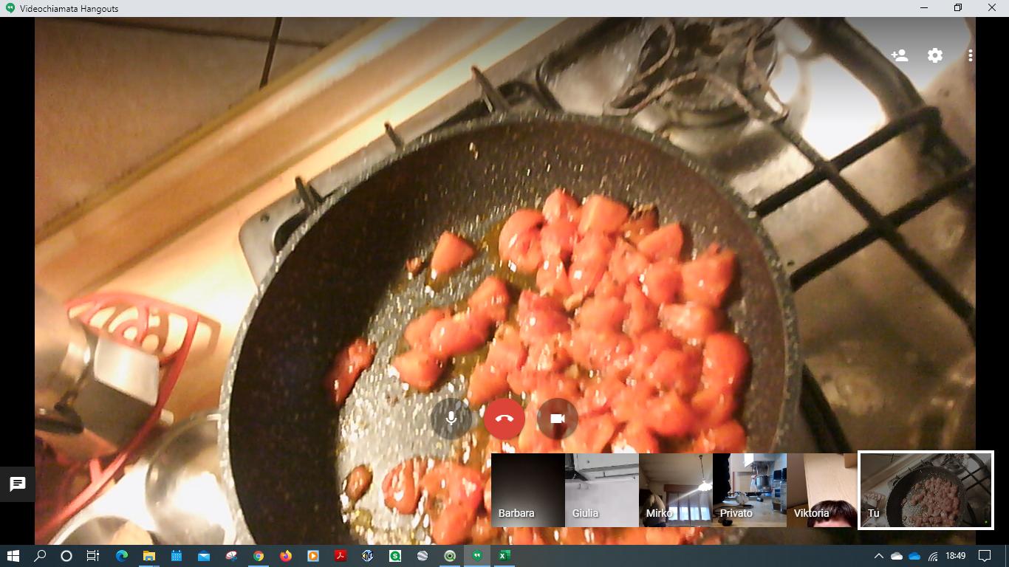Show hidden system tray icons
This screenshot has width=1009, height=567.
[x=878, y=556]
